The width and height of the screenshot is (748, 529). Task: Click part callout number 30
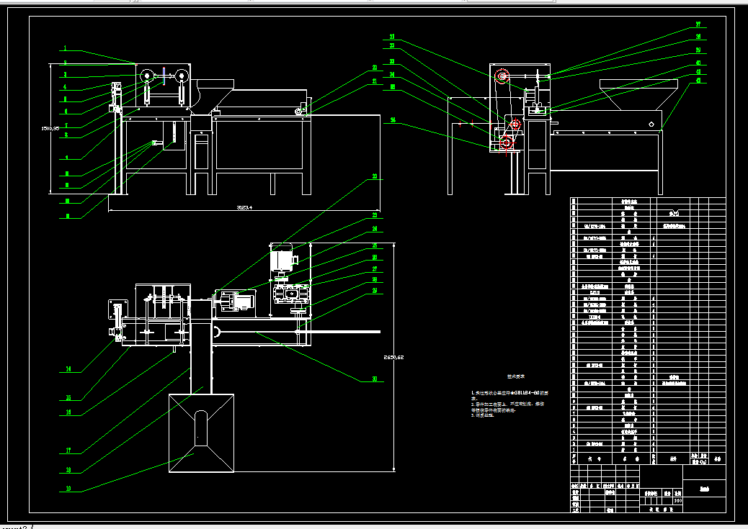[x=375, y=379]
